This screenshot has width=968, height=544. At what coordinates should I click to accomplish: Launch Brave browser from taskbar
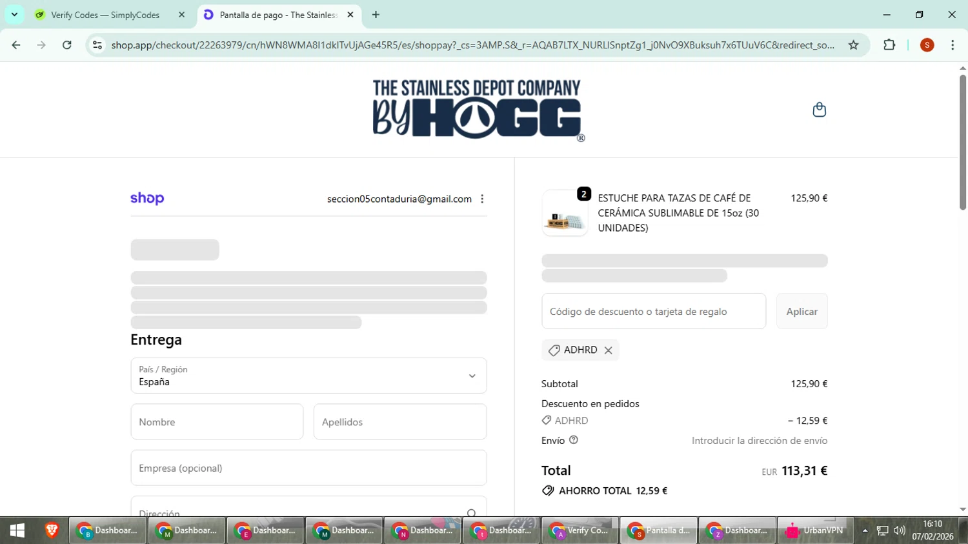(52, 530)
